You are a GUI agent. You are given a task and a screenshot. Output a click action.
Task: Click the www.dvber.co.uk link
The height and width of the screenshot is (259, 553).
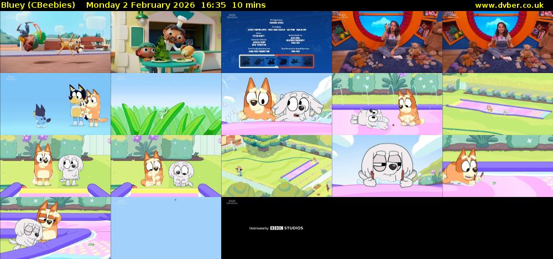[x=512, y=5]
